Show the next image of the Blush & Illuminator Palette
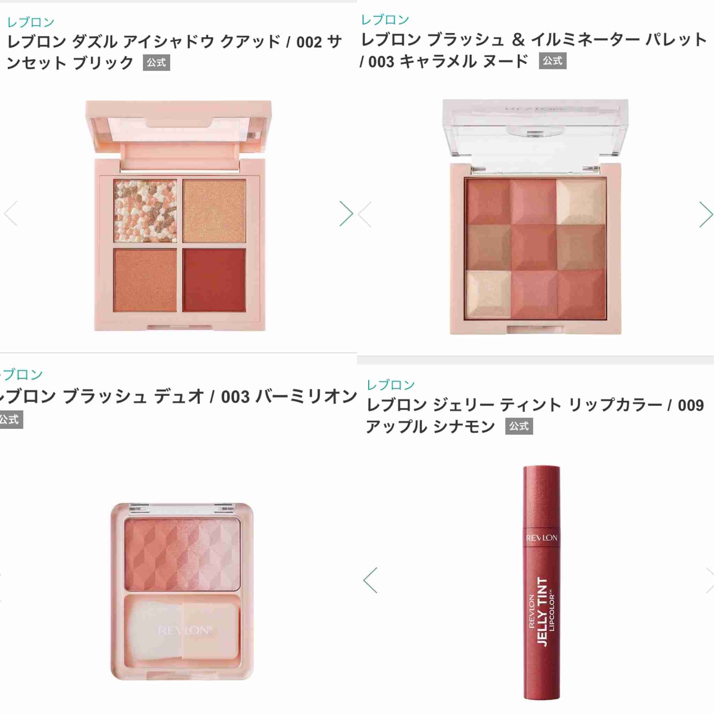The width and height of the screenshot is (714, 714). click(706, 214)
